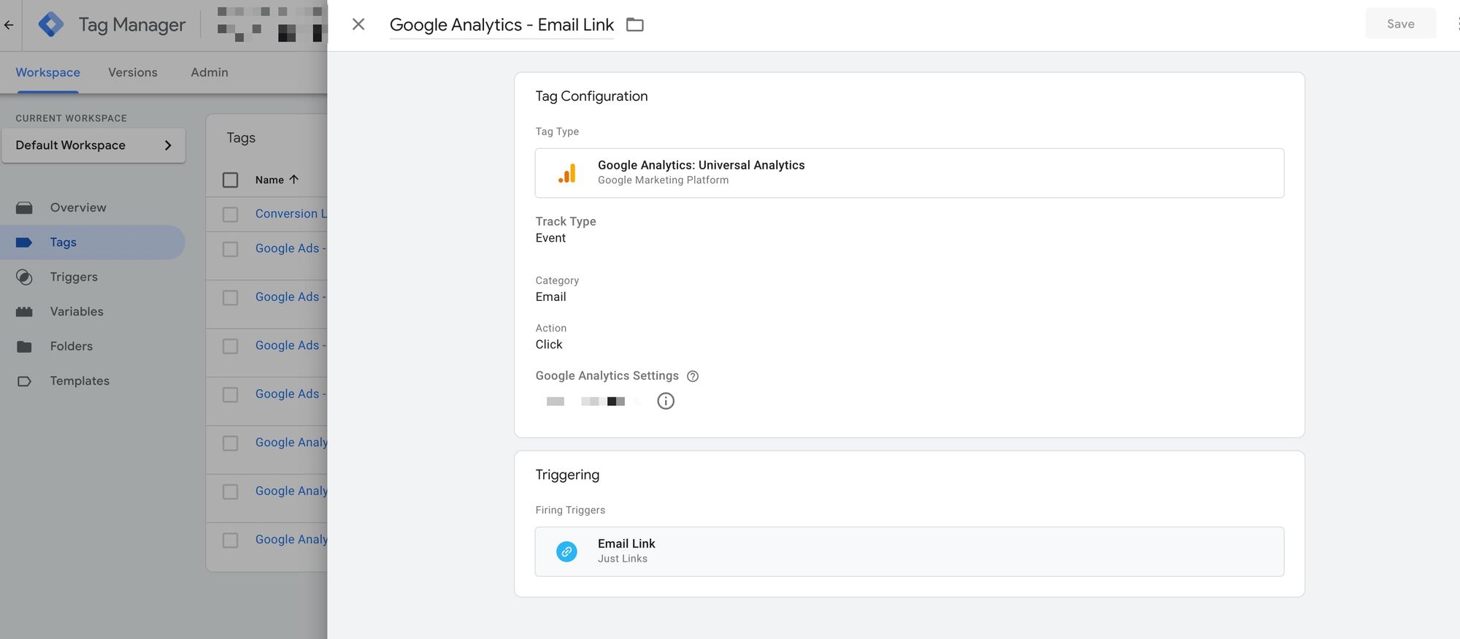1460x639 pixels.
Task: Click the Variables block icon
Action: pyautogui.click(x=24, y=312)
